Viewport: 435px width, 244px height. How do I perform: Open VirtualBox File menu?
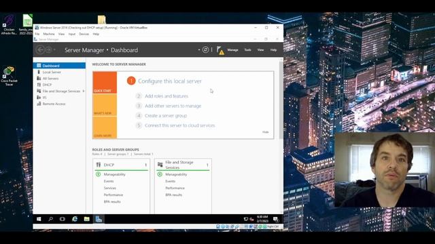click(37, 34)
